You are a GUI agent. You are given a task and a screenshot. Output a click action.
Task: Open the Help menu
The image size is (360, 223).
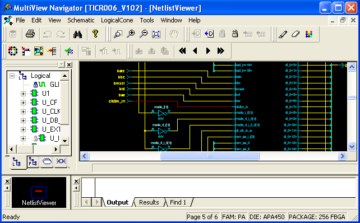195,20
